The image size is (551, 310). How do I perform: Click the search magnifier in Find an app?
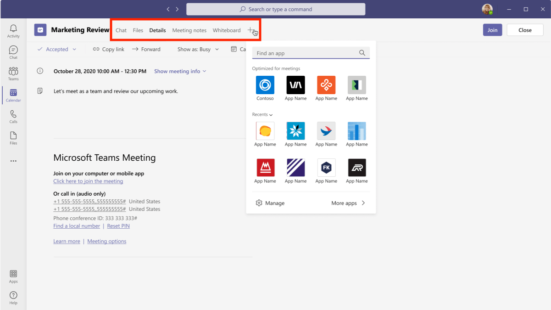pyautogui.click(x=362, y=53)
